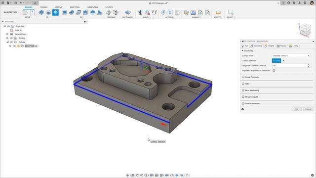The width and height of the screenshot is (316, 178).
Task: Enable the Stock Contours checkbox
Action: pyautogui.click(x=243, y=77)
